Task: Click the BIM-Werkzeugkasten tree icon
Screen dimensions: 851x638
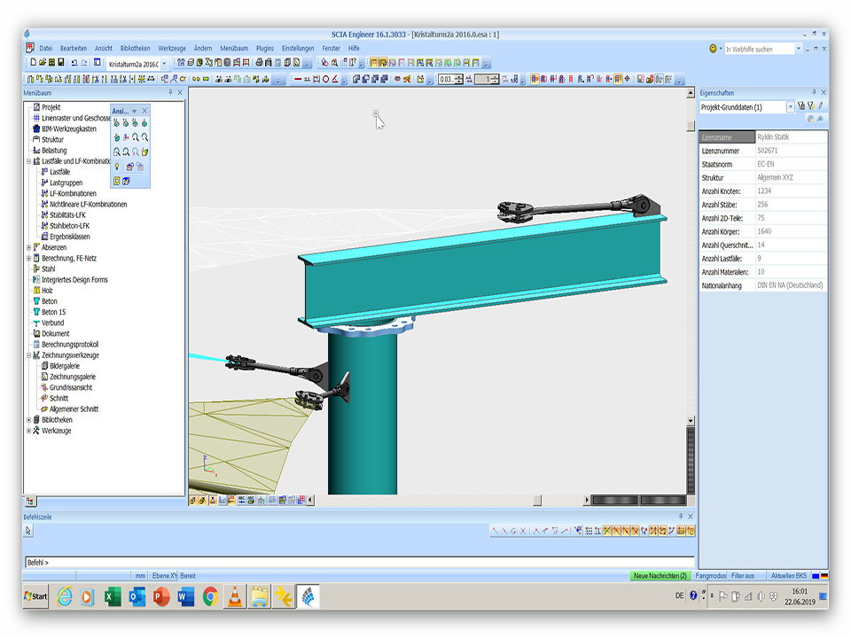Action: (x=35, y=128)
